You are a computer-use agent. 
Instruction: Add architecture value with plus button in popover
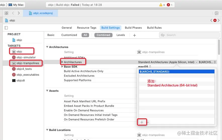(x=142, y=122)
